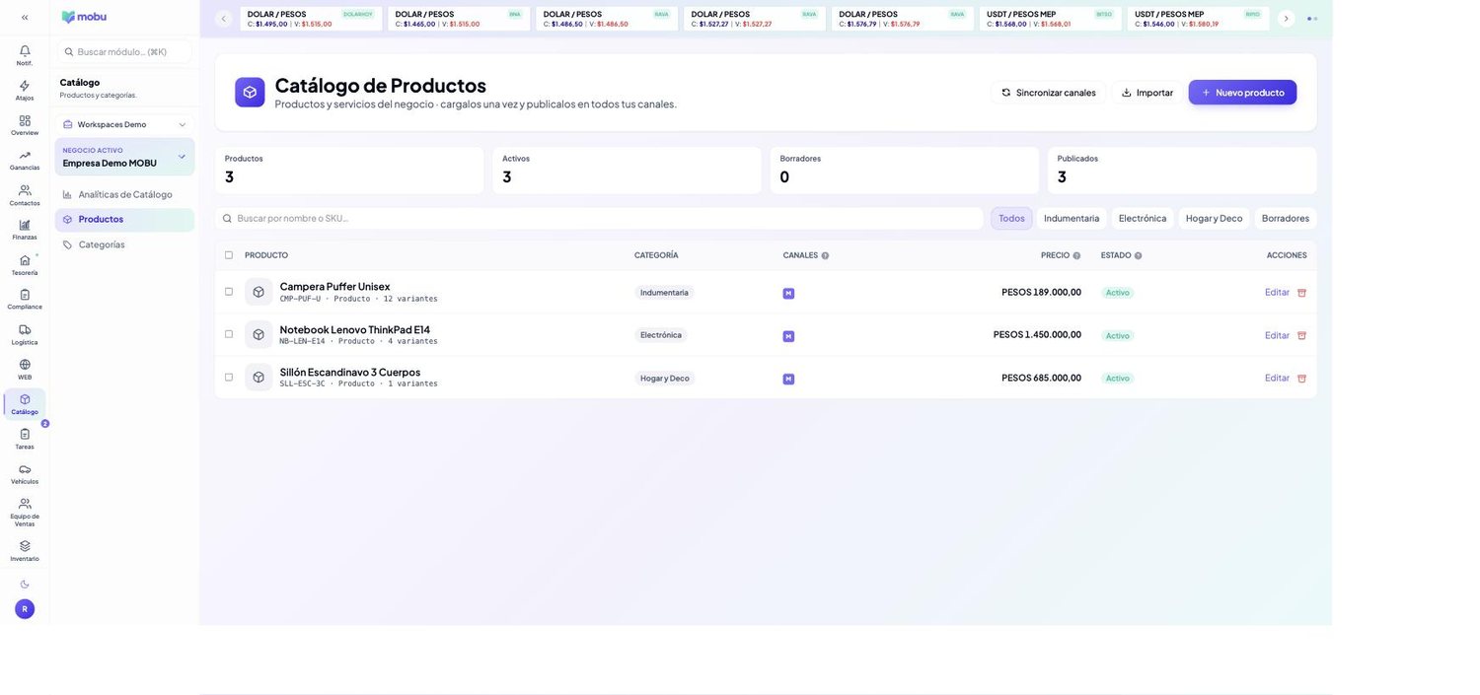Click channel badge for Sillón Escandinavo
1480x695 pixels.
(788, 380)
